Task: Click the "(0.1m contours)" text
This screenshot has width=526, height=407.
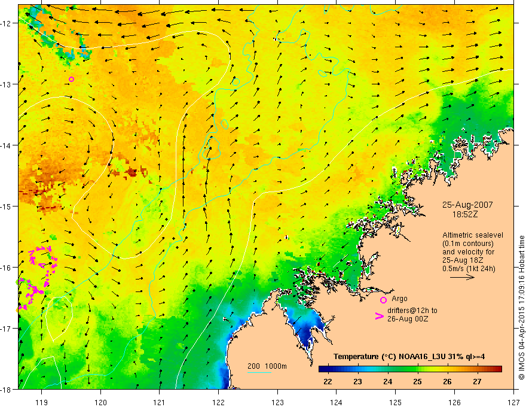Action: click(x=468, y=244)
